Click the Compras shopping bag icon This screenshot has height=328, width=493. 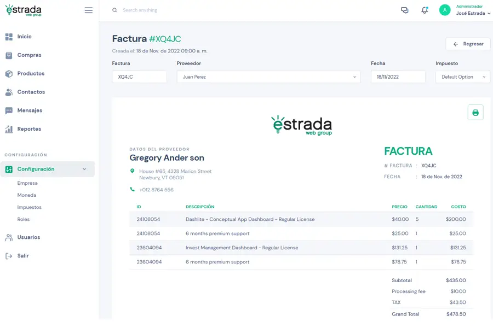[x=9, y=55]
